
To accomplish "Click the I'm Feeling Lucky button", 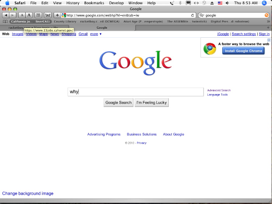I will pos(152,103).
